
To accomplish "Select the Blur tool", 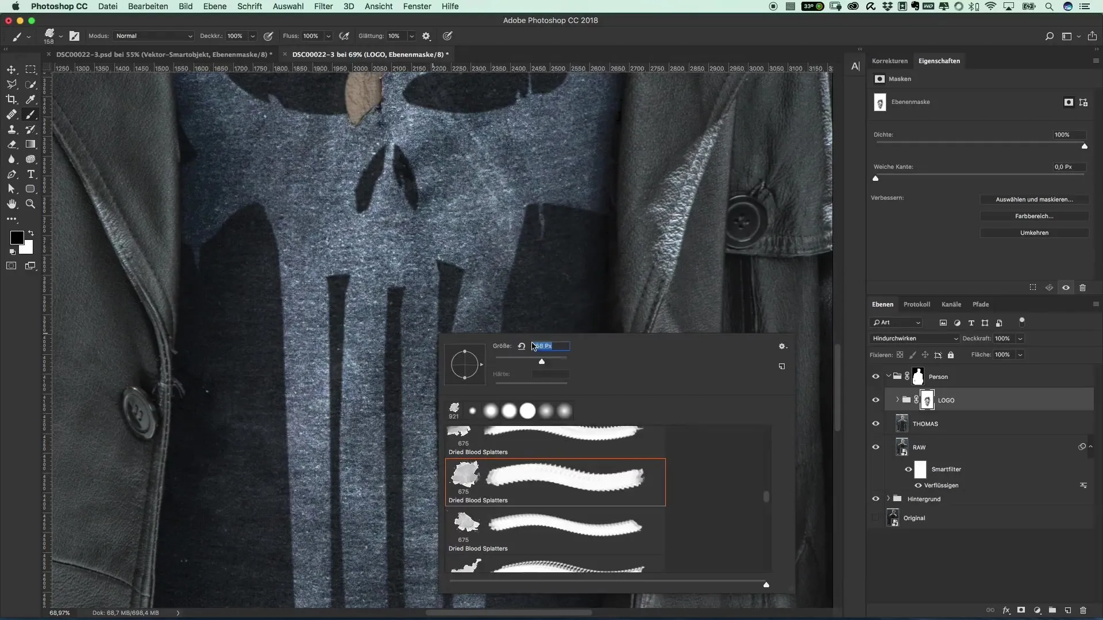I will (x=11, y=159).
